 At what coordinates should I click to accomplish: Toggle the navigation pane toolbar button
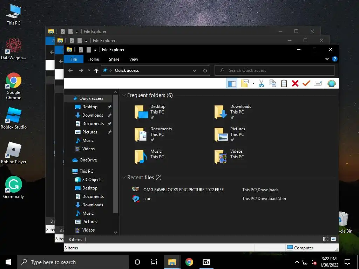(232, 83)
